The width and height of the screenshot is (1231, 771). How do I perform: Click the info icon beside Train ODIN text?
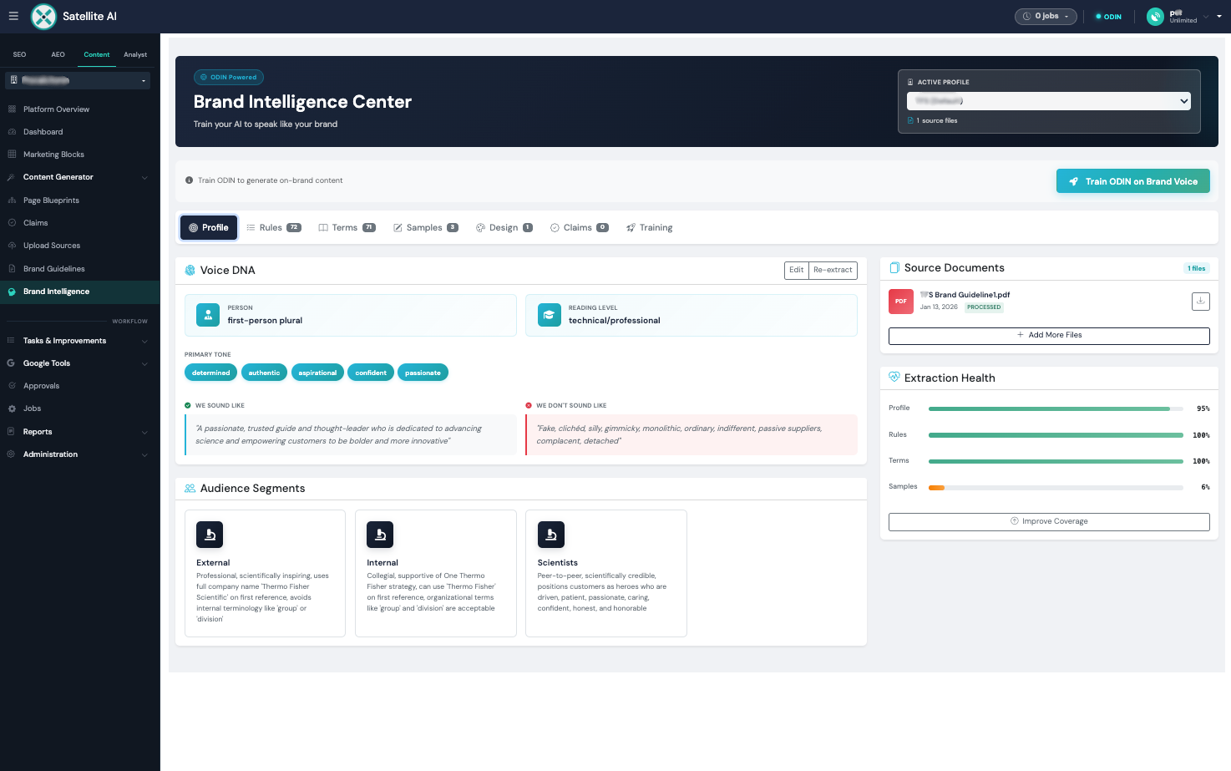[190, 180]
